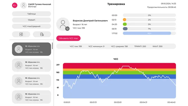Click the heart rate peak on graph
188x106 pixels.
tap(126, 66)
